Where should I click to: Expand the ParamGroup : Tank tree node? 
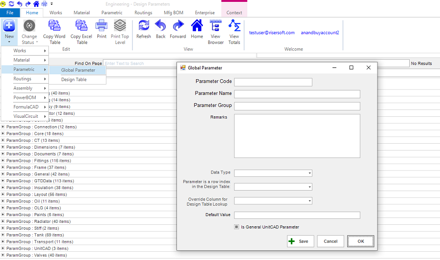click(3, 235)
